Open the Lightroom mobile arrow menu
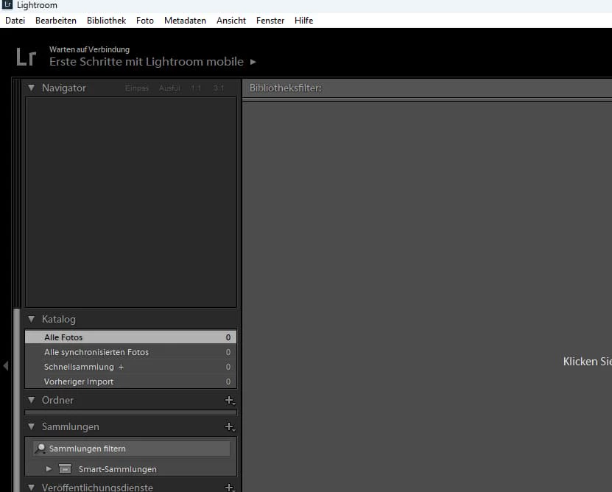The image size is (612, 492). click(253, 62)
